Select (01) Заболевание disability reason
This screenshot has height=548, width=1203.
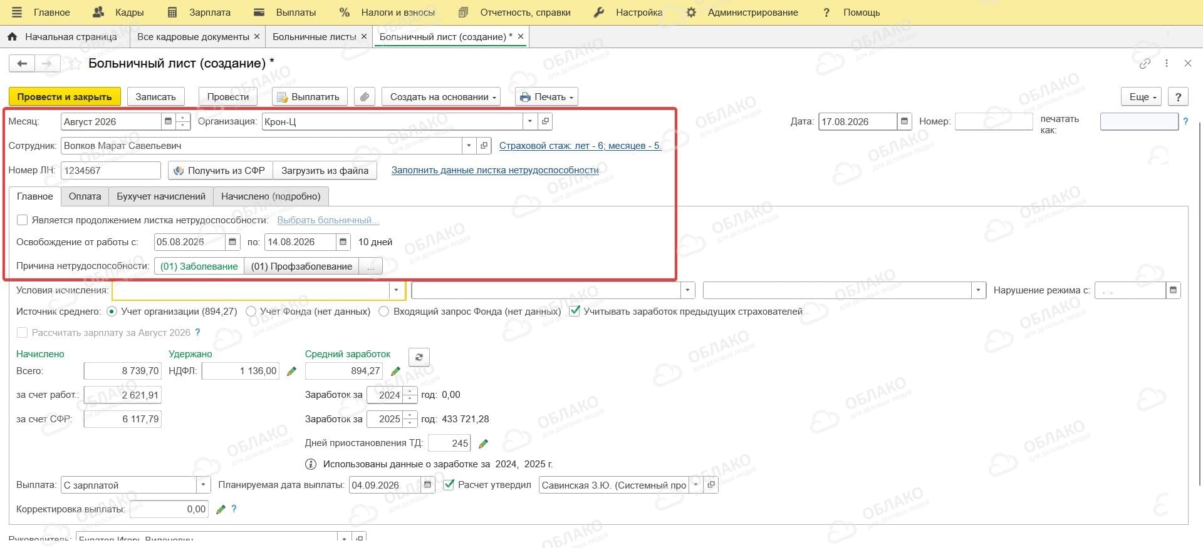pyautogui.click(x=199, y=266)
